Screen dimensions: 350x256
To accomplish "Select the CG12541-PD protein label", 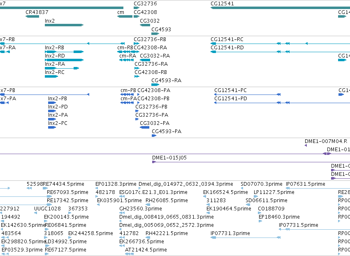I will point(231,99).
